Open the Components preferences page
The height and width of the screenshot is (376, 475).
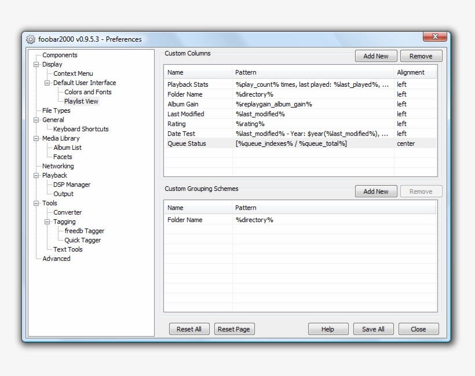click(60, 55)
